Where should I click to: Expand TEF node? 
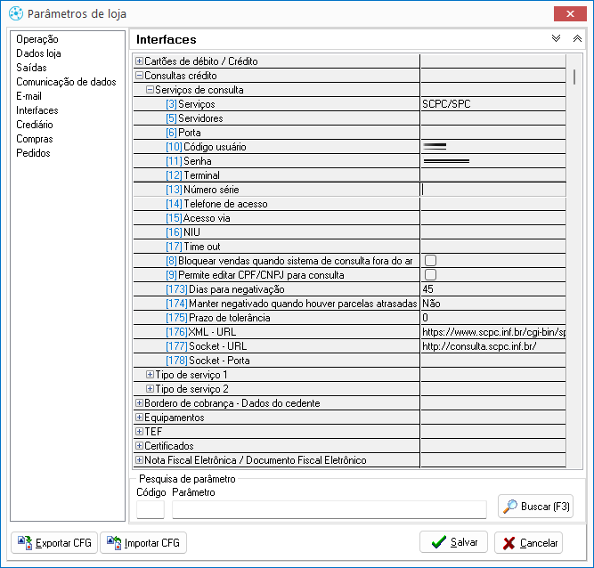tap(139, 432)
